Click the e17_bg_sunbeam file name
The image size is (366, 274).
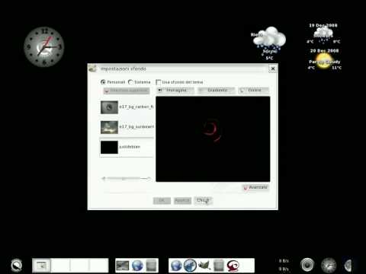click(136, 126)
